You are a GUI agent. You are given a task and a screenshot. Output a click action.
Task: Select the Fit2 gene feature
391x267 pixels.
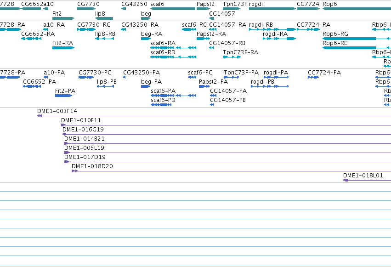63,18
